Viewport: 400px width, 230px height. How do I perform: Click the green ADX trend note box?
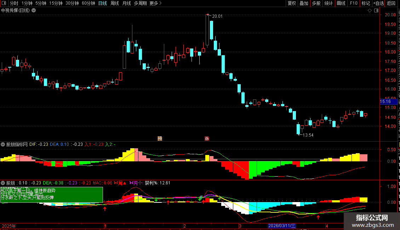point(52,195)
